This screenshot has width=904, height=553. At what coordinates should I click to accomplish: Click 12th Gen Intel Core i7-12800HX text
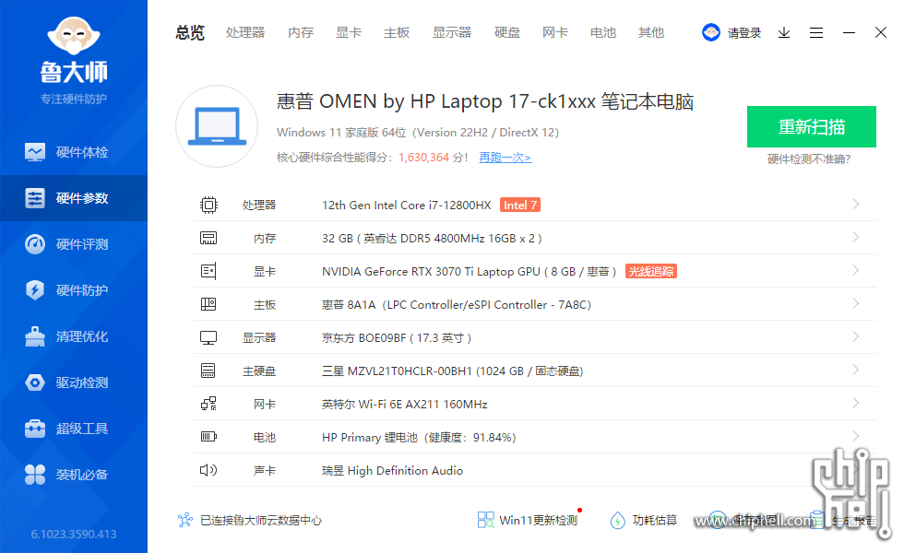tap(407, 205)
